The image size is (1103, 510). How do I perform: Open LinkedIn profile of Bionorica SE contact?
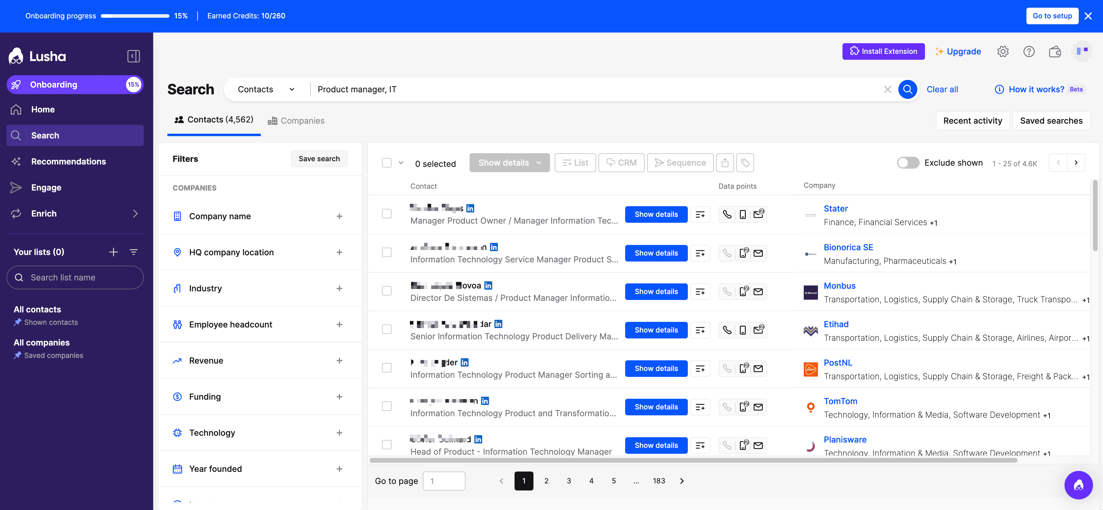(494, 247)
